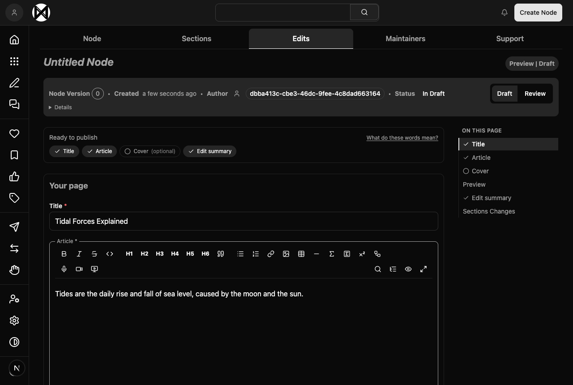Viewport: 573px width, 385px height.
Task: Switch to the Sections tab
Action: 197,38
